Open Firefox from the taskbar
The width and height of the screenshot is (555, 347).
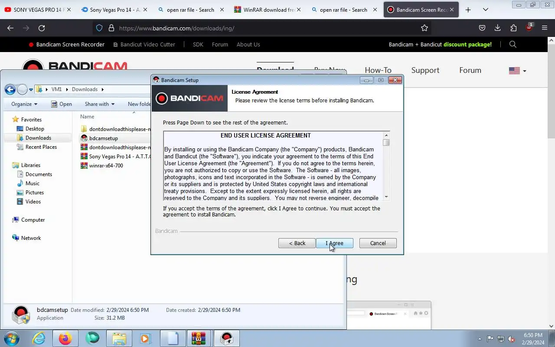coord(65,338)
